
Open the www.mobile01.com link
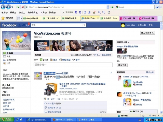pyautogui.click(x=68, y=89)
